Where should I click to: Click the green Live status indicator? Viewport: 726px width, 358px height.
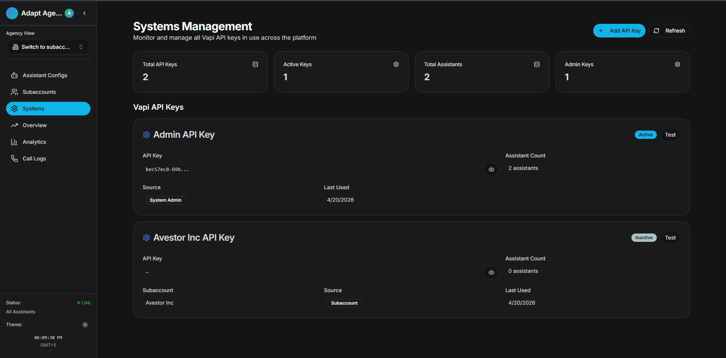pos(84,303)
